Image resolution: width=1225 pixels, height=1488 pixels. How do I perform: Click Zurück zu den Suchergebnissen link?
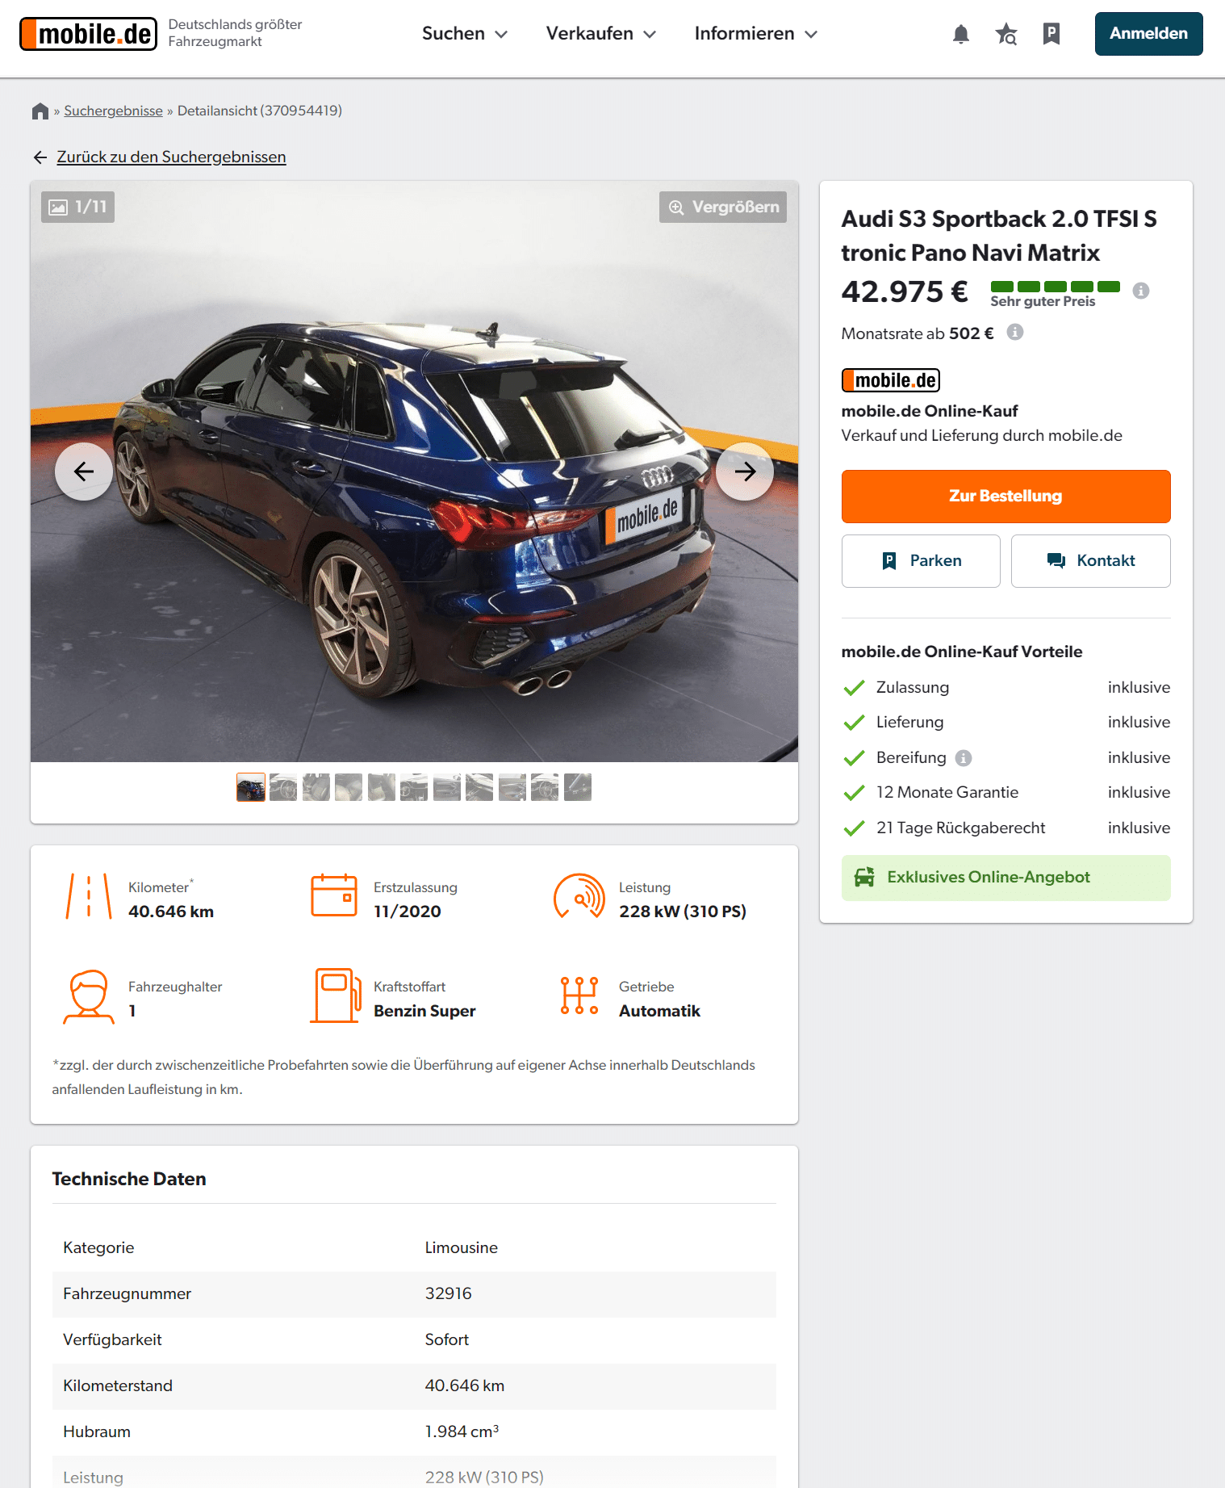click(x=171, y=157)
